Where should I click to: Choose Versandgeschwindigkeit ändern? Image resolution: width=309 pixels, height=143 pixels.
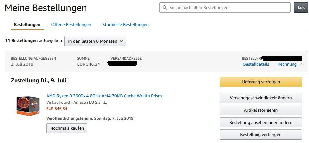(x=260, y=98)
